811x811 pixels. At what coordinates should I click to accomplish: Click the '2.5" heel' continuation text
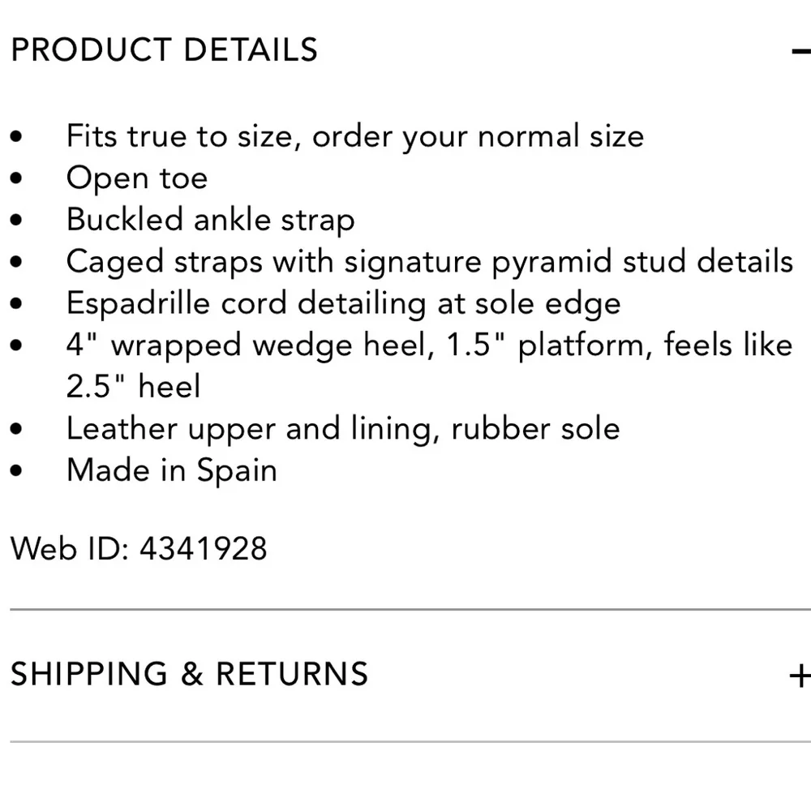click(x=133, y=387)
